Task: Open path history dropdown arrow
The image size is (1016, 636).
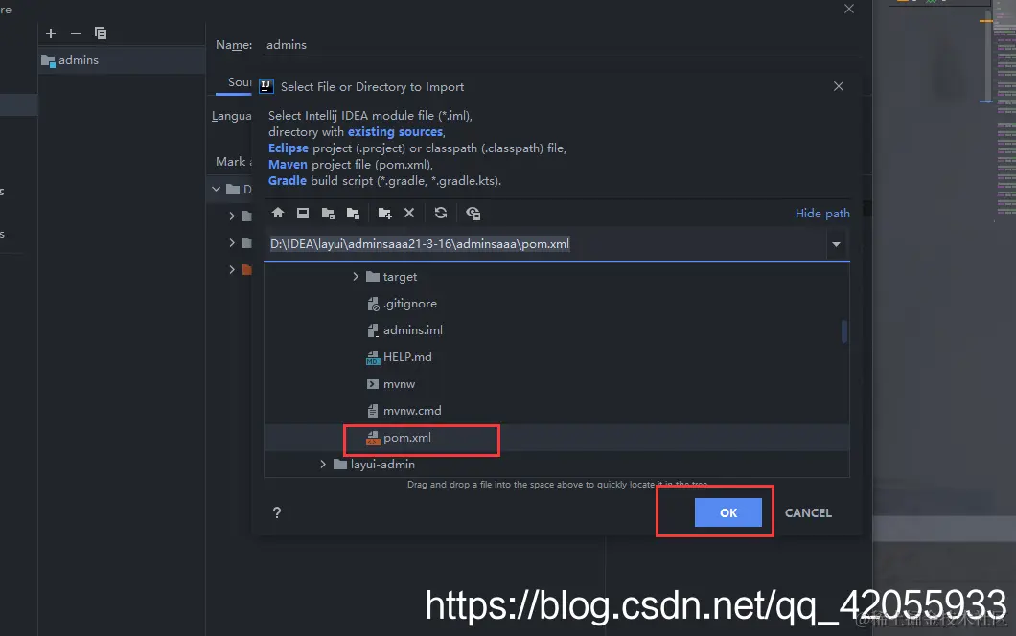Action: pyautogui.click(x=836, y=244)
